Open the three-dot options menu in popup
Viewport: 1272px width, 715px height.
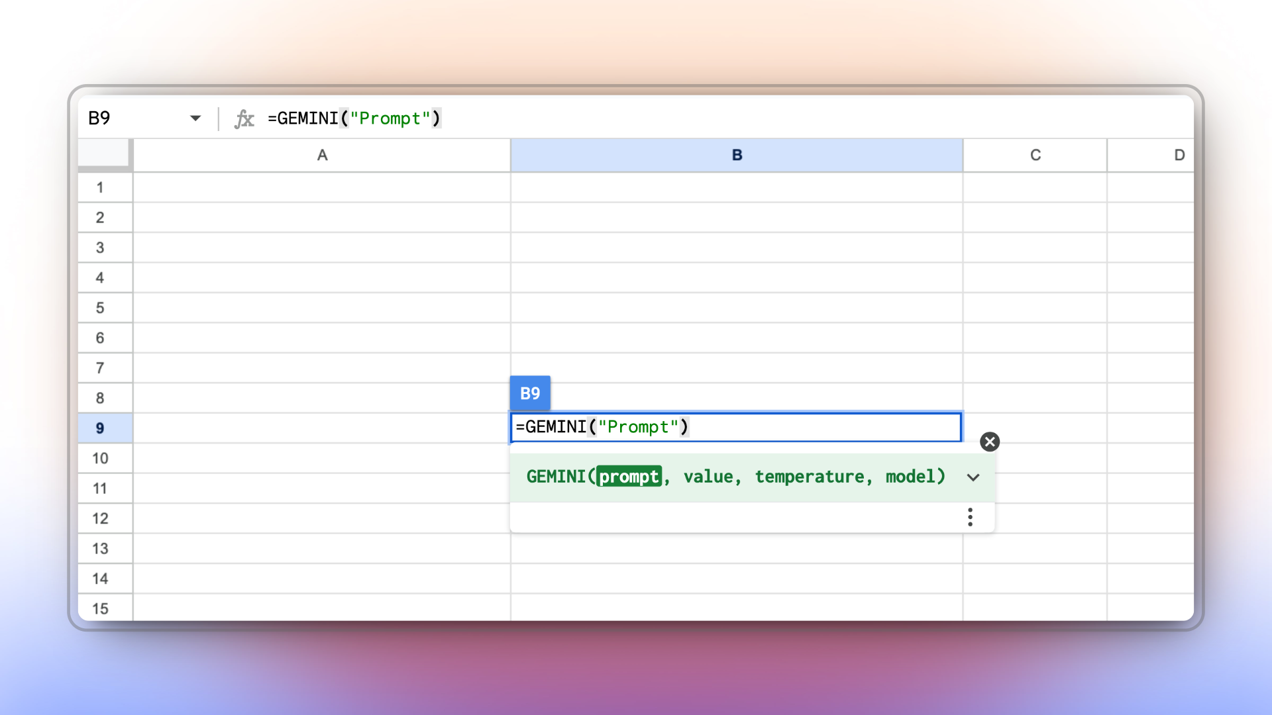(x=970, y=517)
